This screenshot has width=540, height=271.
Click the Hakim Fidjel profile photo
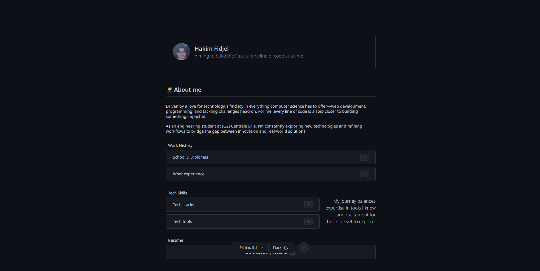[182, 52]
